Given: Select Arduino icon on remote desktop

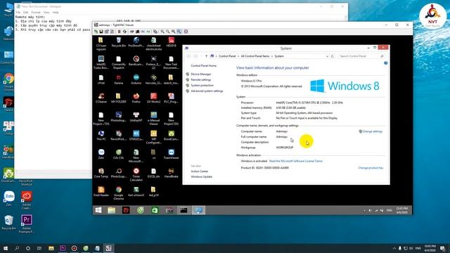Looking at the screenshot, I should [136, 79].
